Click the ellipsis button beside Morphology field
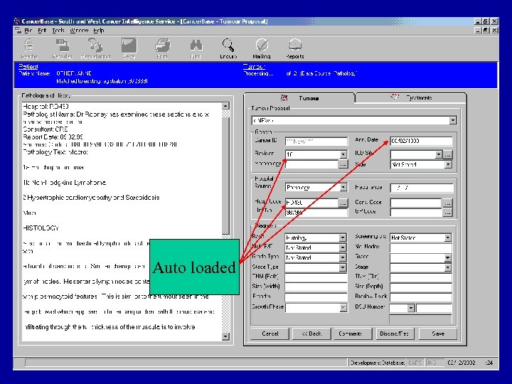Viewport: 512px width, 384px height. point(343,164)
